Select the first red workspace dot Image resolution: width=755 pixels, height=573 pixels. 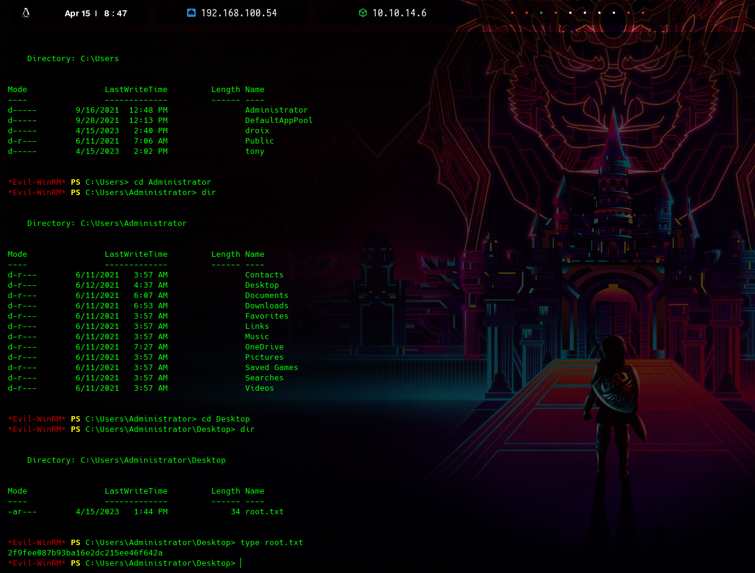click(x=512, y=13)
